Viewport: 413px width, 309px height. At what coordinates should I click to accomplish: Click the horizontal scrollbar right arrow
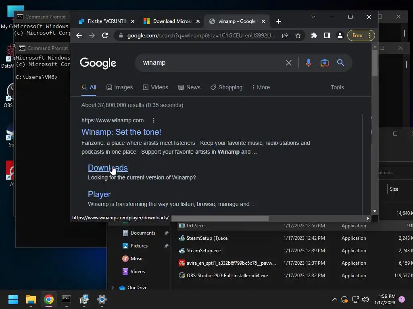(368, 218)
